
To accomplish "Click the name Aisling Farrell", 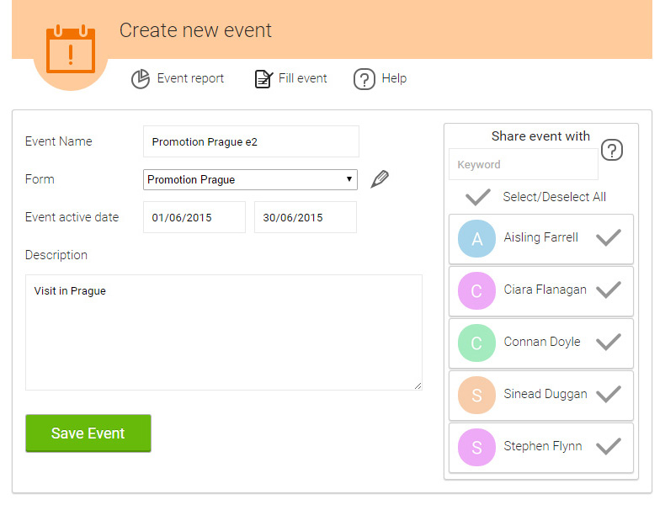I will (x=540, y=237).
